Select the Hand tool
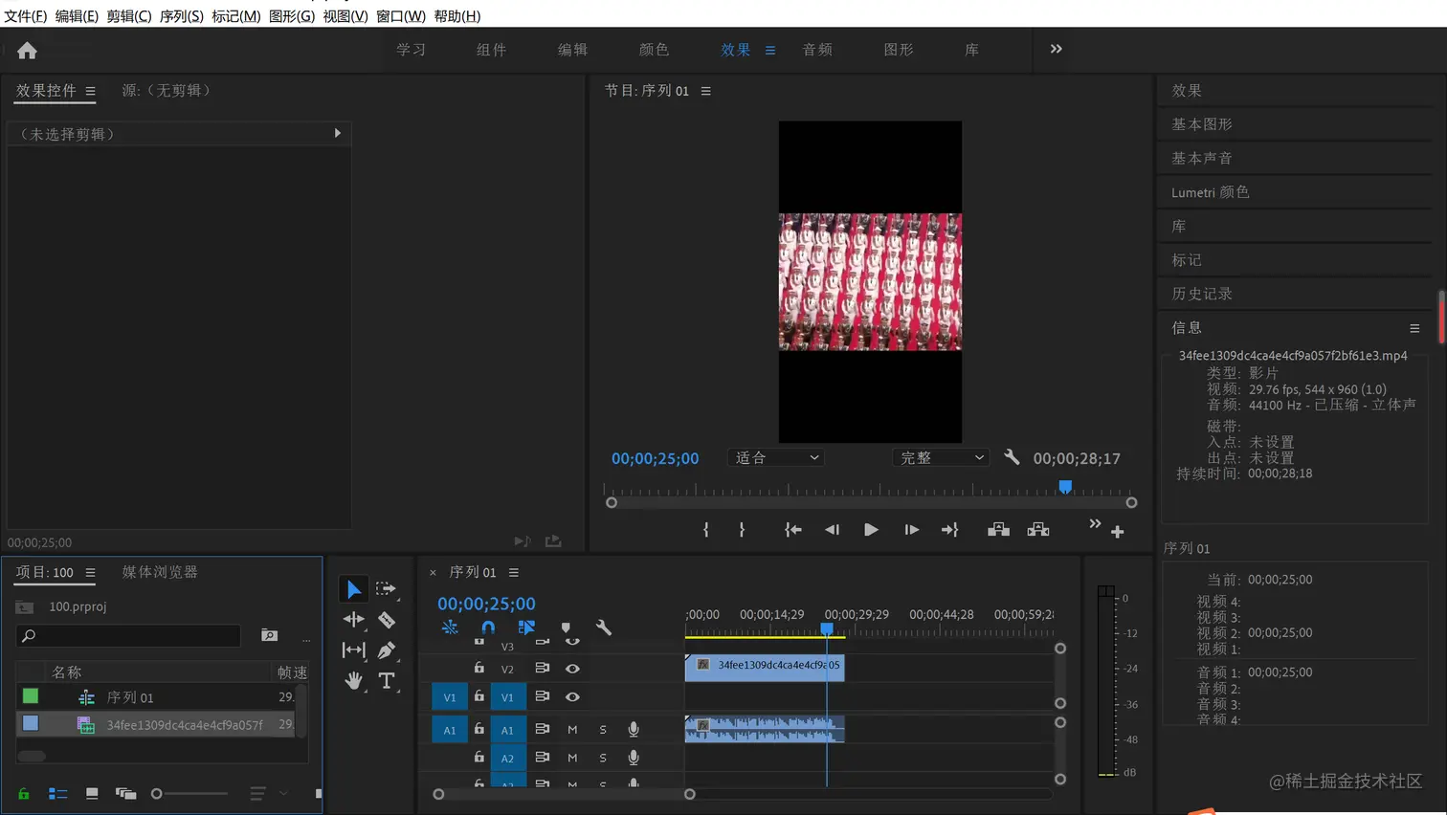Viewport: 1447px width, 815px height. 354,681
